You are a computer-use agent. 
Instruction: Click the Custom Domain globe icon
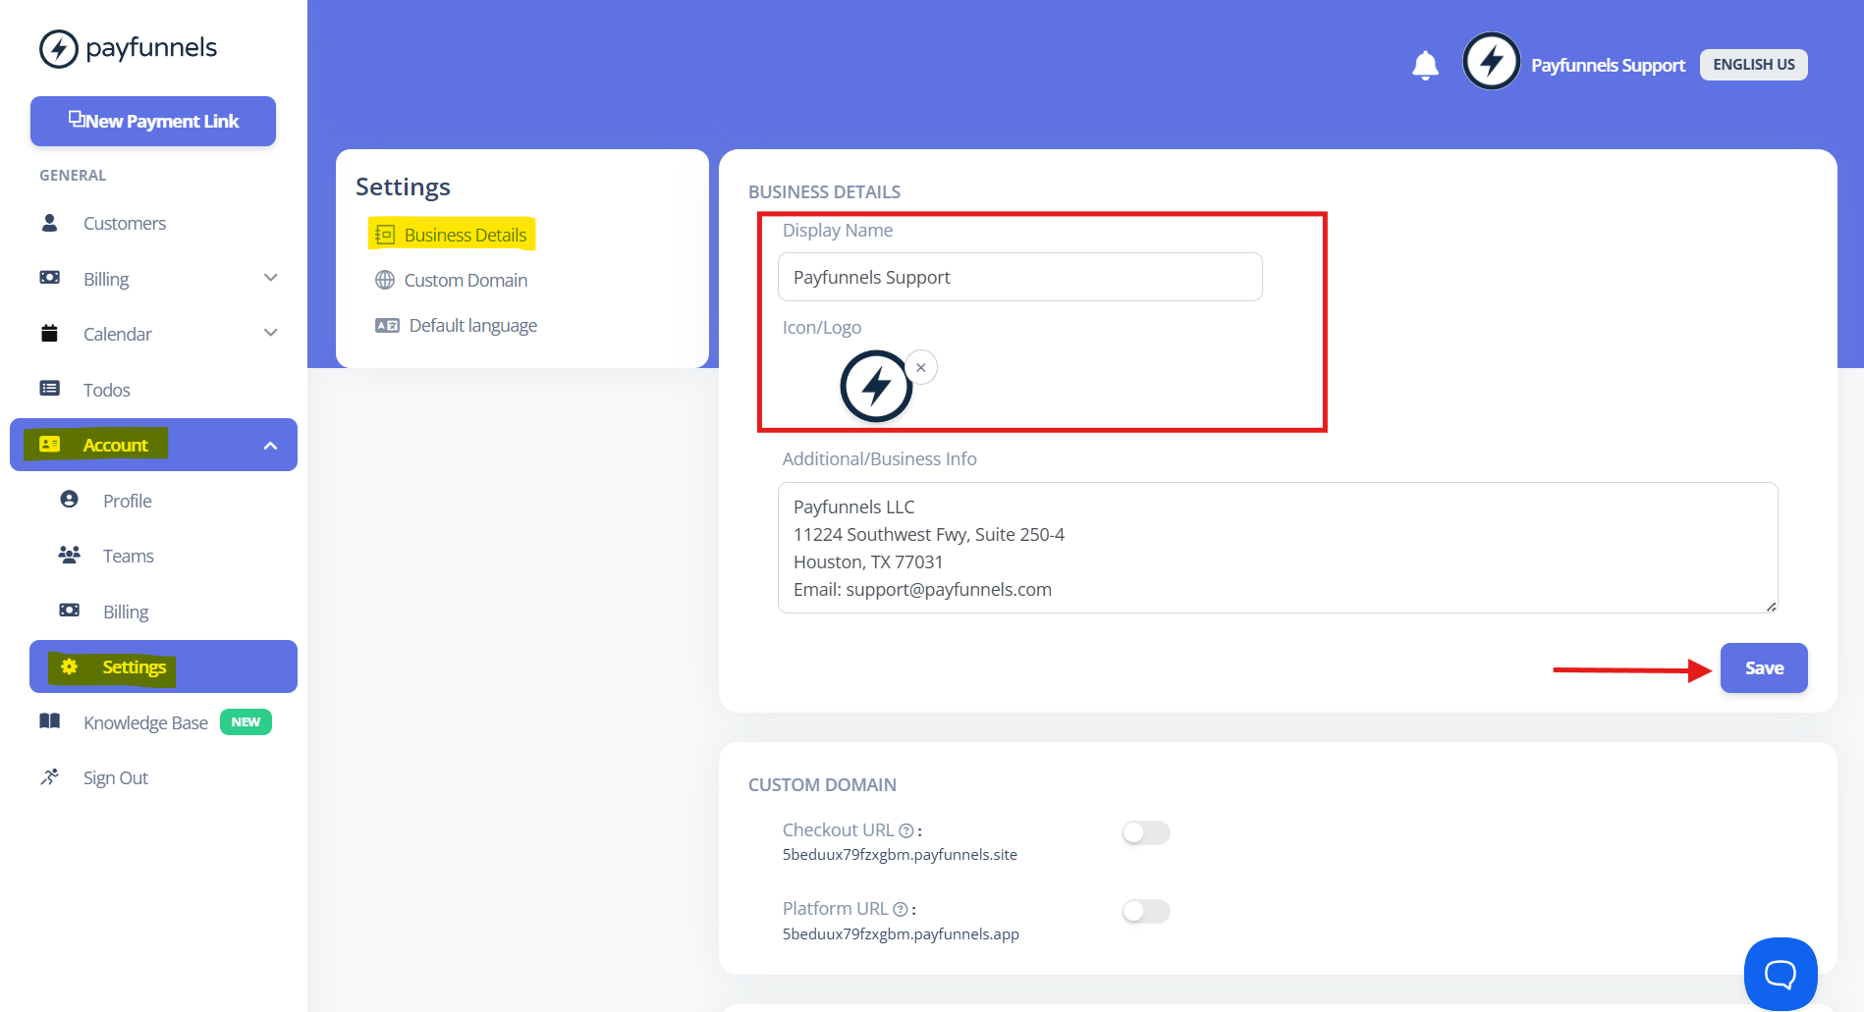pos(385,280)
